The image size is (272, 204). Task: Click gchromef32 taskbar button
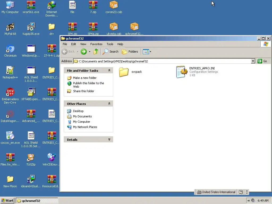[x=37, y=201]
